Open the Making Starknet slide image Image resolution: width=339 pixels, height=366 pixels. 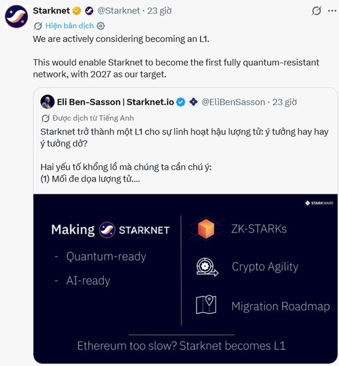pos(186,278)
